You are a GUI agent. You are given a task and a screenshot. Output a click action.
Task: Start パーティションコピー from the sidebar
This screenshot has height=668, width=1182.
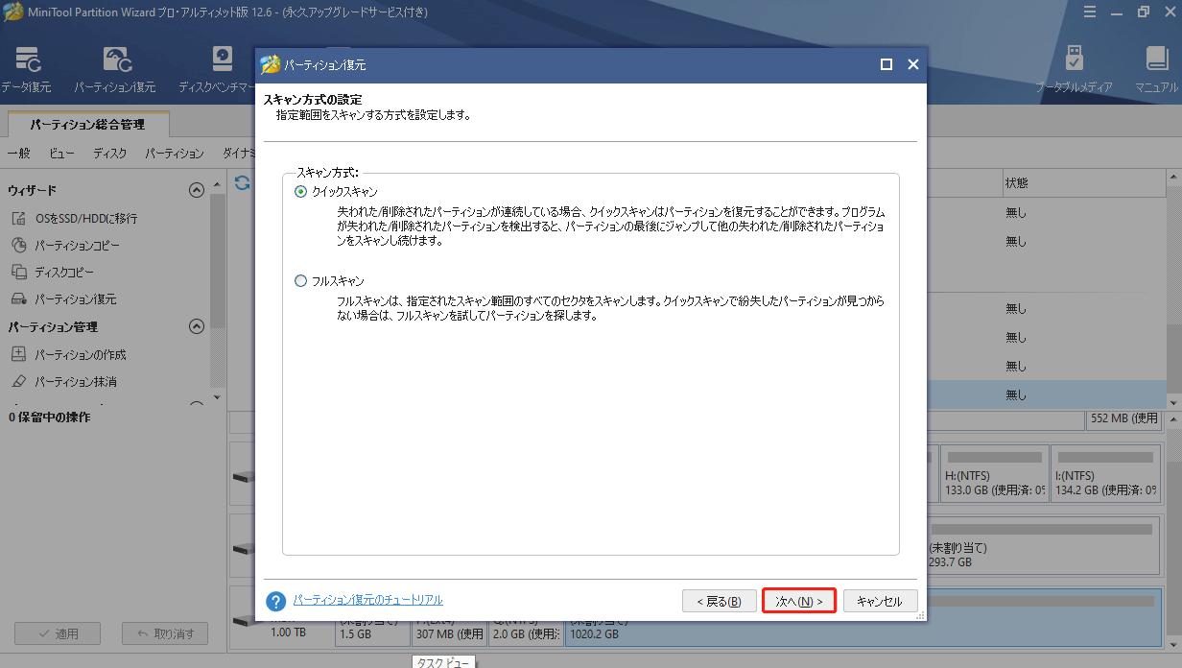77,246
